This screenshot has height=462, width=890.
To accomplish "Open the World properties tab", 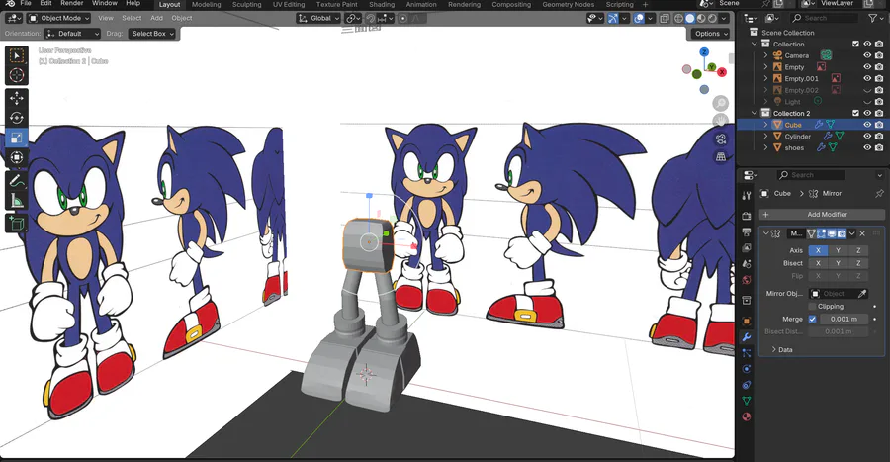I will (747, 280).
